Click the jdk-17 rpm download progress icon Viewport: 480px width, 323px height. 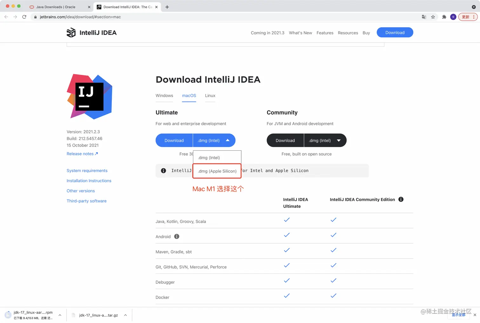click(x=8, y=315)
